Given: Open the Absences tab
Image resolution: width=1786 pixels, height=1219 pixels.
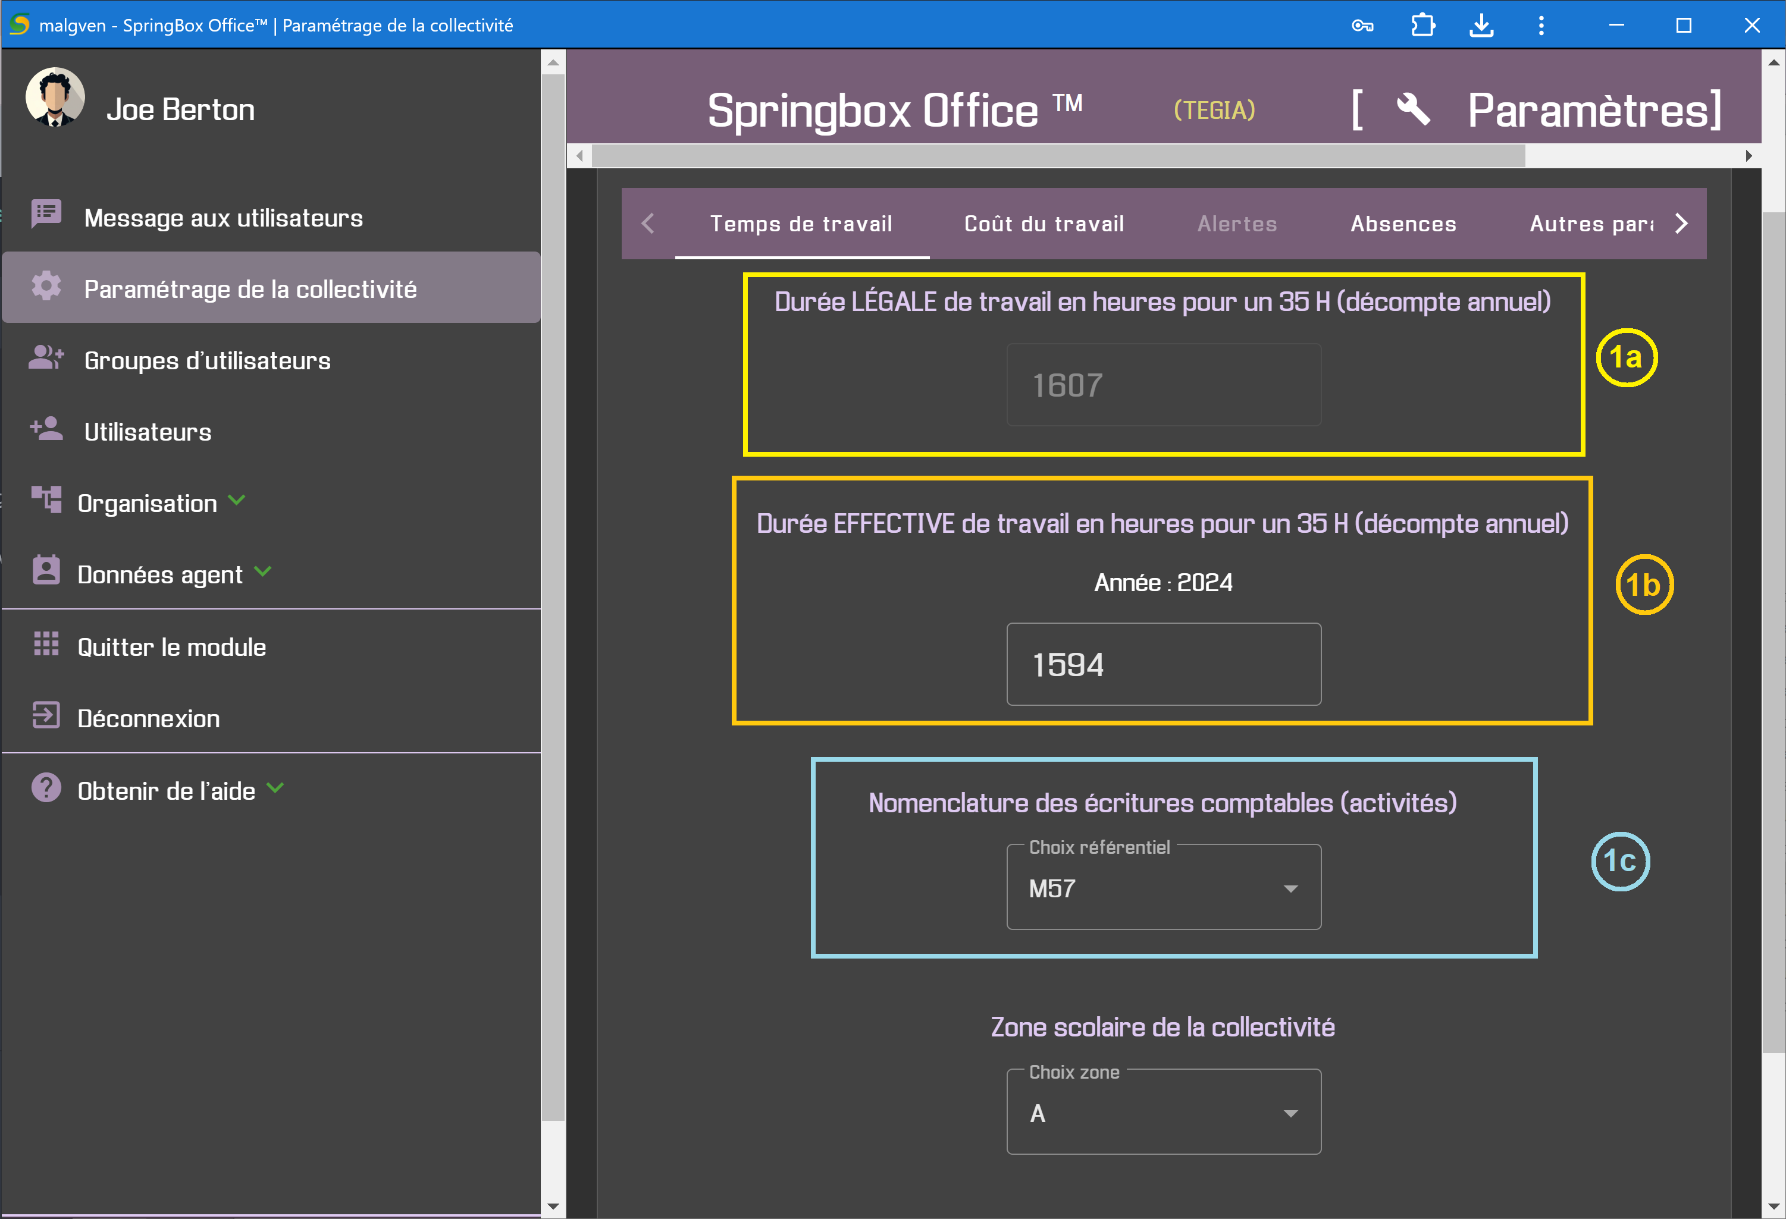Looking at the screenshot, I should (1404, 224).
